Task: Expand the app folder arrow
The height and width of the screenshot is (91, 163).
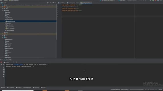Action: coord(4,14)
